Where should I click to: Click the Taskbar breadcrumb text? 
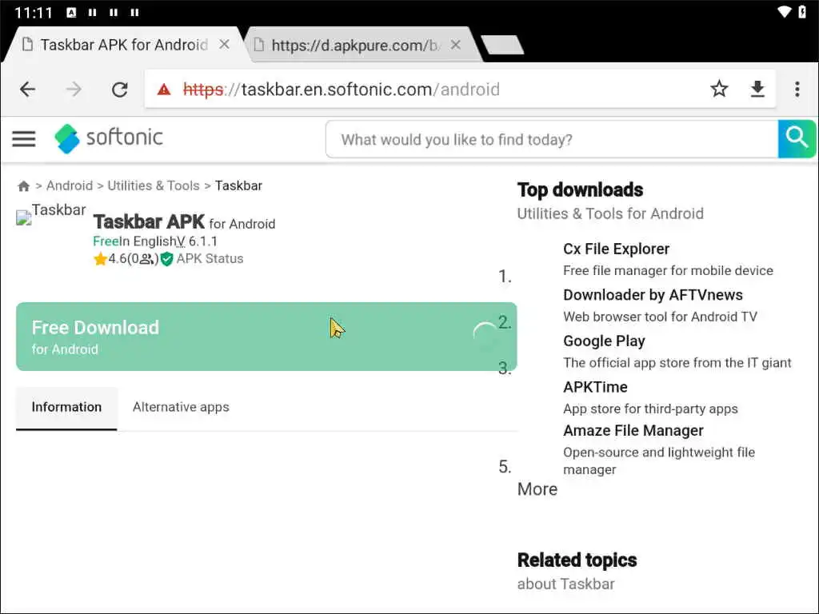coord(238,185)
